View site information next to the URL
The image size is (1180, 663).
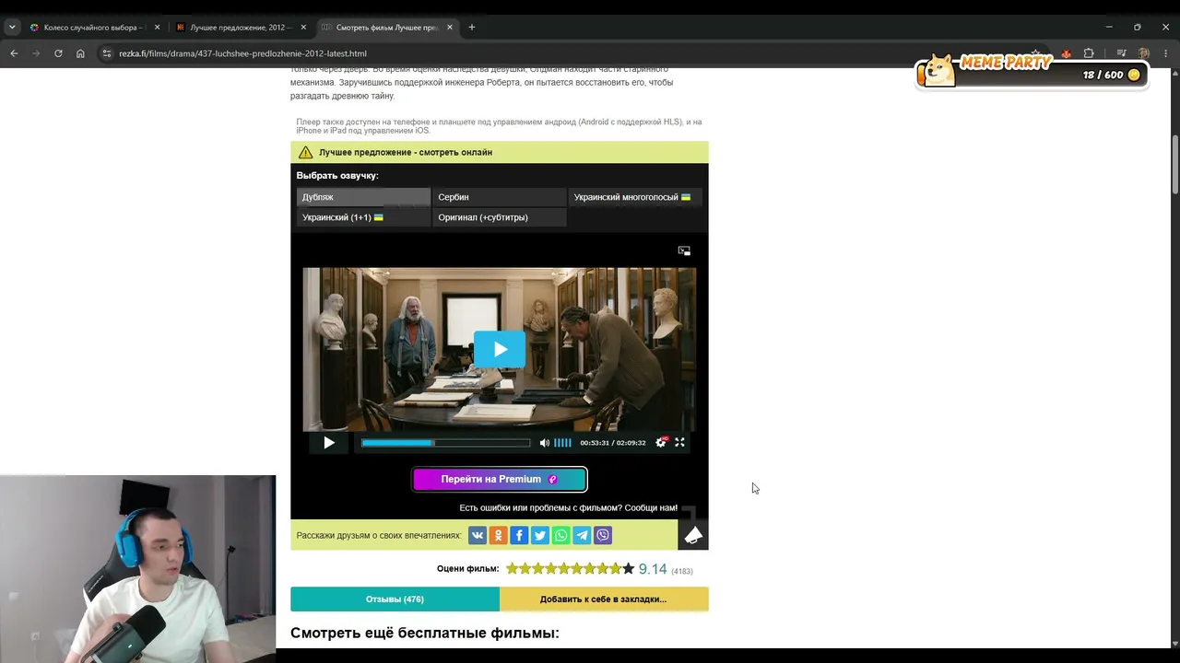(107, 53)
